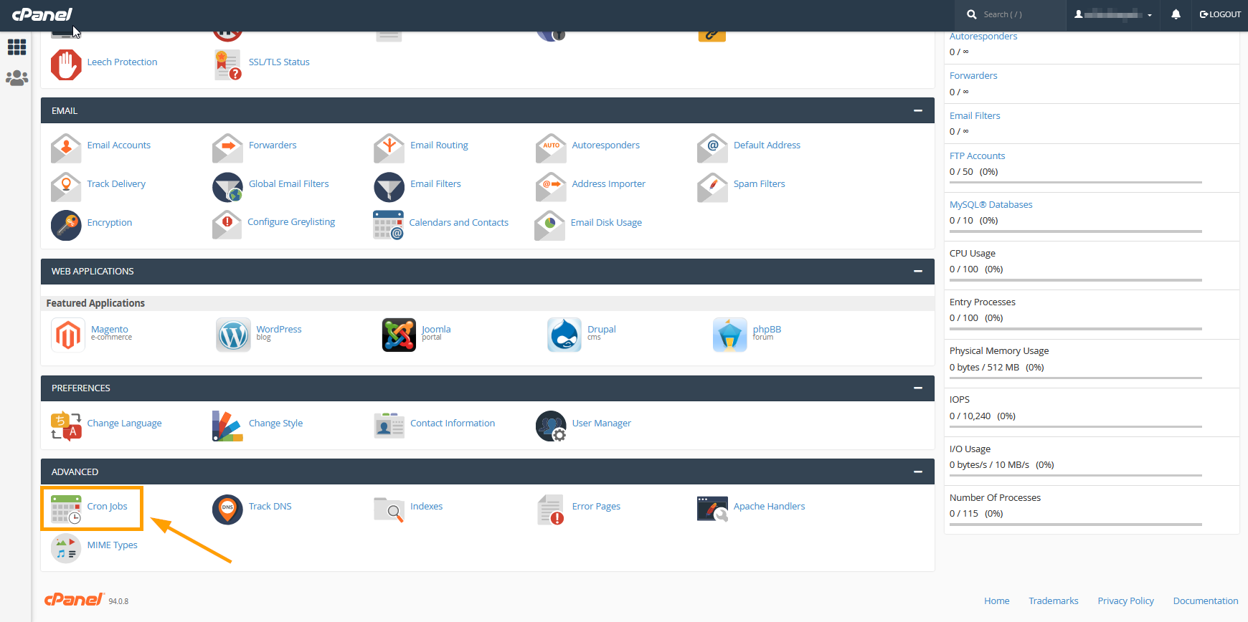Open the Email Disk Usage icon
1248x622 pixels.
click(549, 225)
